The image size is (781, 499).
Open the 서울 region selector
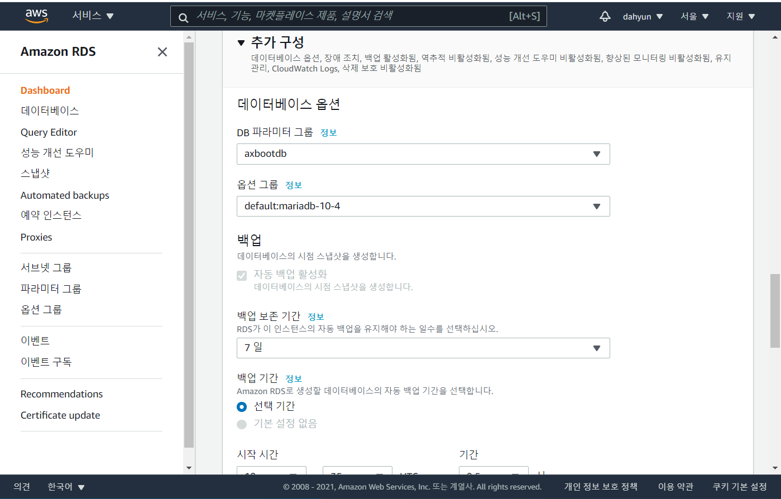click(694, 16)
